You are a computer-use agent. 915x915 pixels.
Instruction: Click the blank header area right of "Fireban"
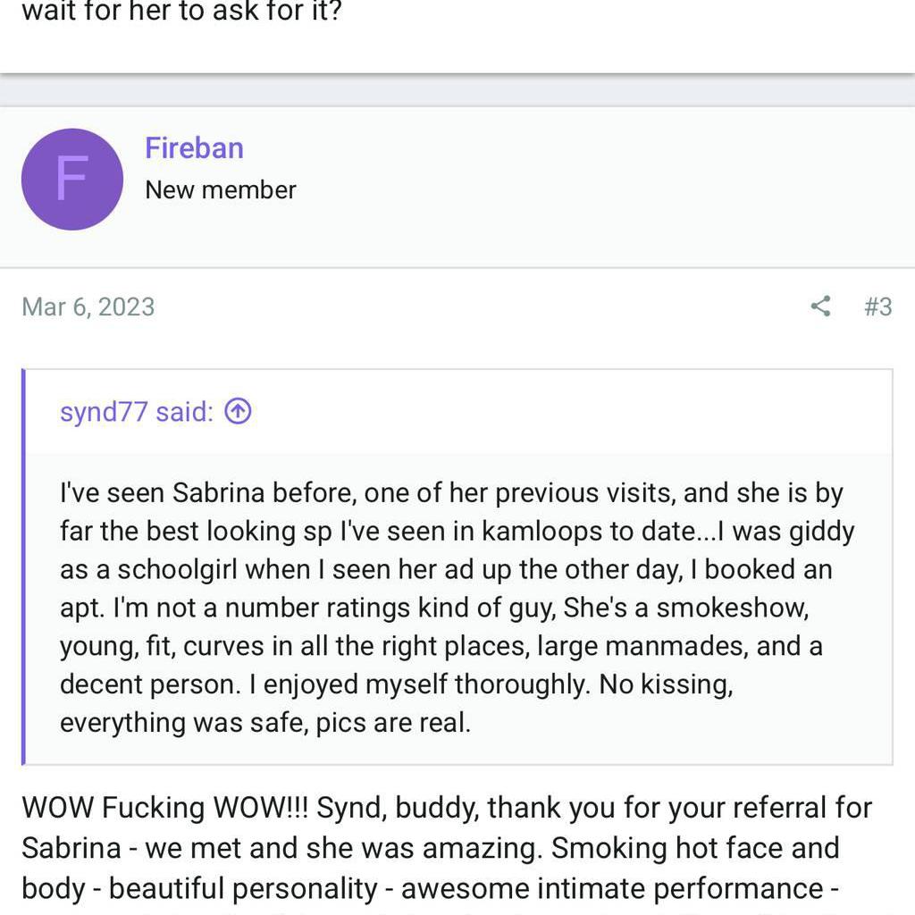[x=581, y=170]
